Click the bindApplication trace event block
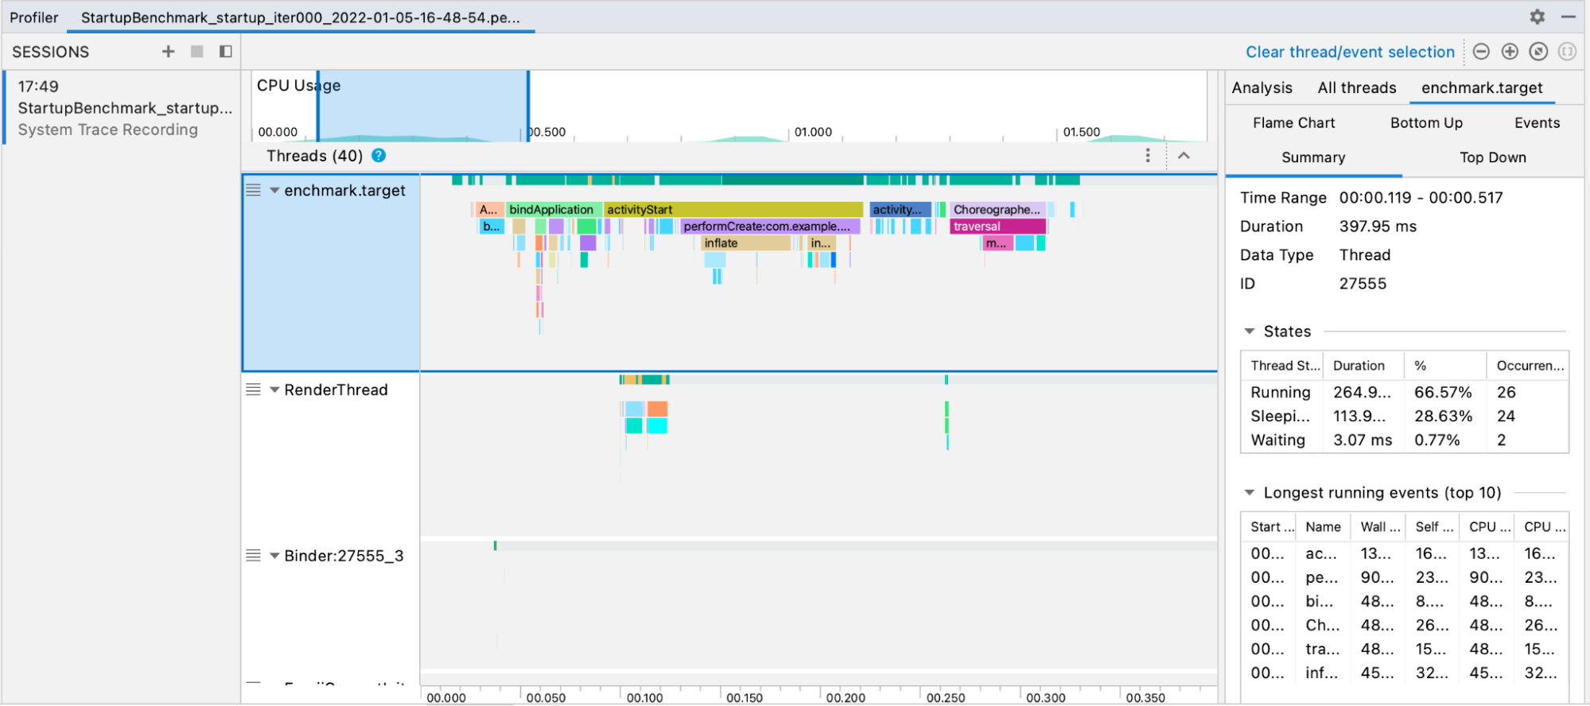 tap(552, 210)
